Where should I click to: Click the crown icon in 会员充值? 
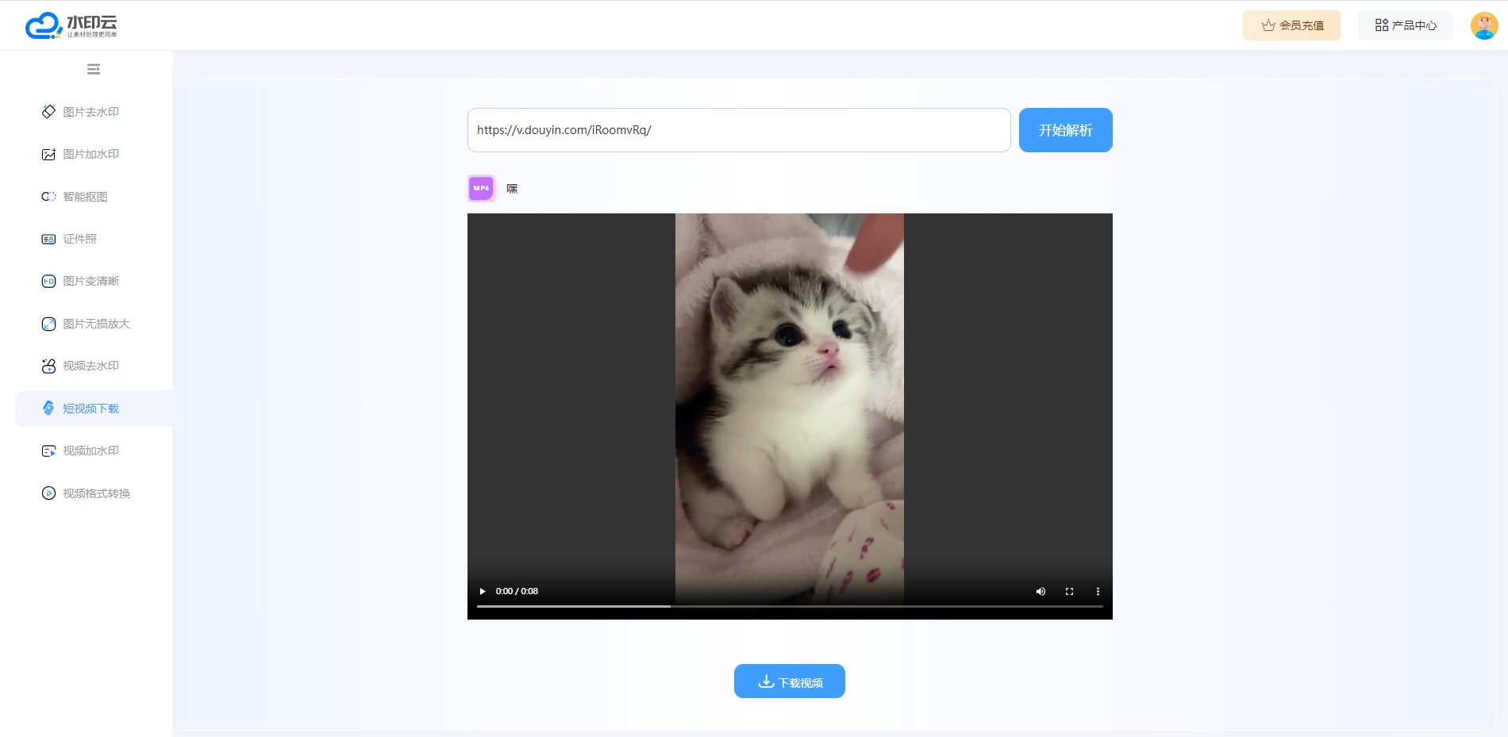click(1268, 25)
